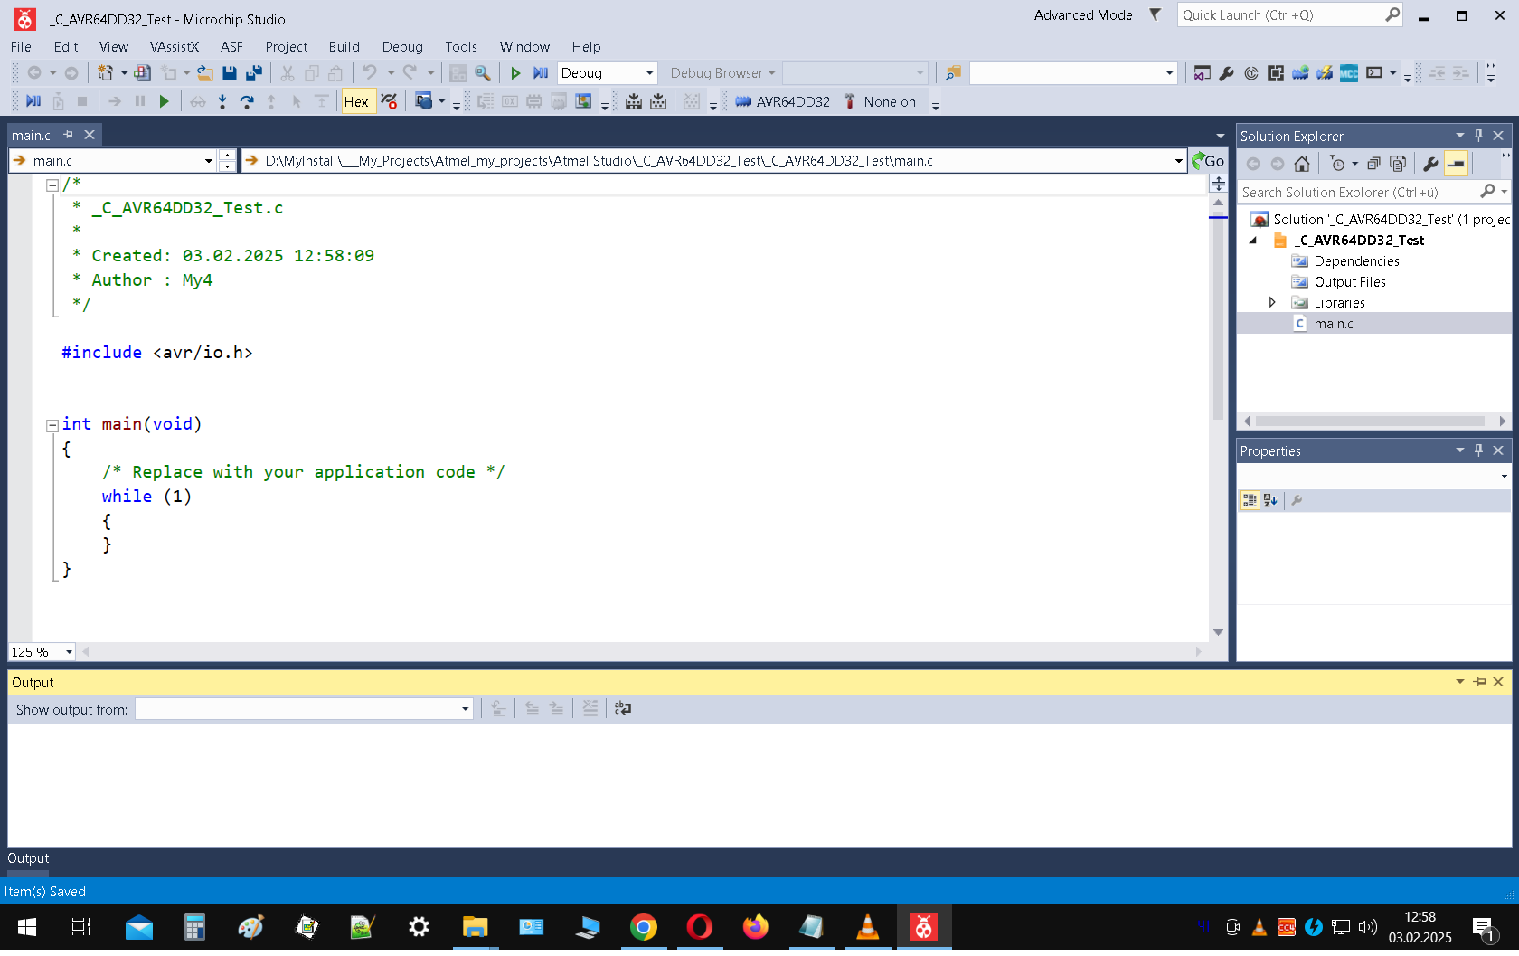1519x956 pixels.
Task: Pin the main.c editor tab
Action: 68,135
